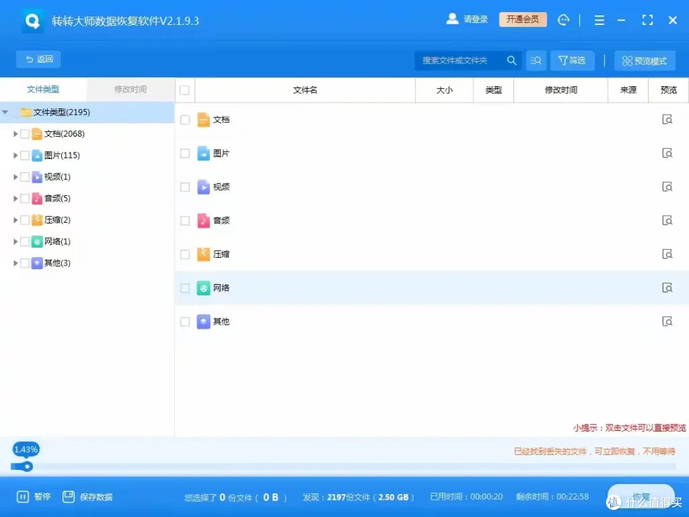Click the 音频 folder icon in file list
Viewport: 689px width, 517px height.
coord(203,220)
